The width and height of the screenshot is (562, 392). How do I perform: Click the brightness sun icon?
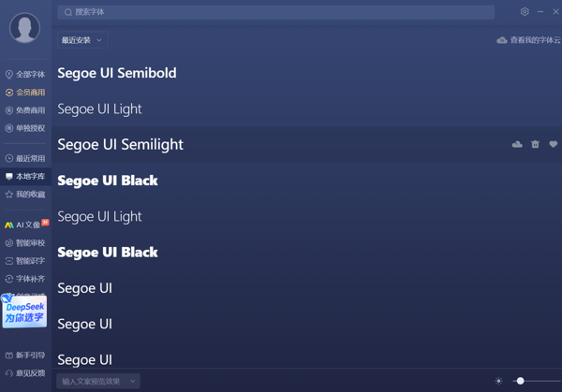coord(498,381)
